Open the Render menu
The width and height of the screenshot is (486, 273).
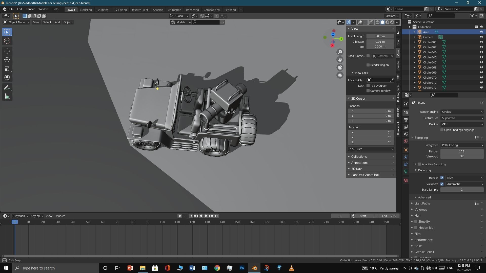(x=30, y=9)
